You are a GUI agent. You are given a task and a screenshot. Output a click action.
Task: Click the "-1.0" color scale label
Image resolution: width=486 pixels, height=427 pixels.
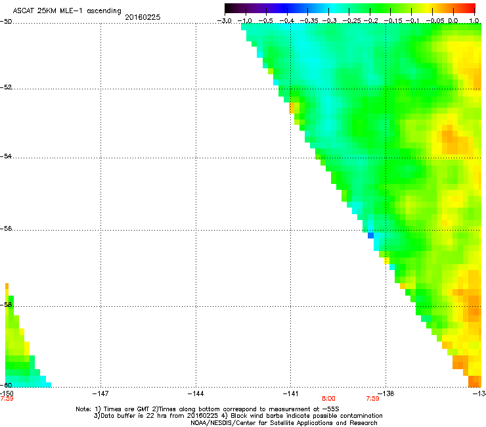[x=245, y=21]
